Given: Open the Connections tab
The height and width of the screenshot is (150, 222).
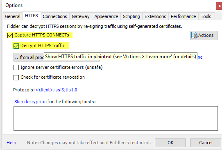Looking at the screenshot, I should 55,16.
